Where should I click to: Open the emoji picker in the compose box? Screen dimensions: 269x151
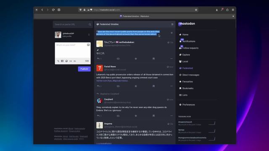pos(88,45)
